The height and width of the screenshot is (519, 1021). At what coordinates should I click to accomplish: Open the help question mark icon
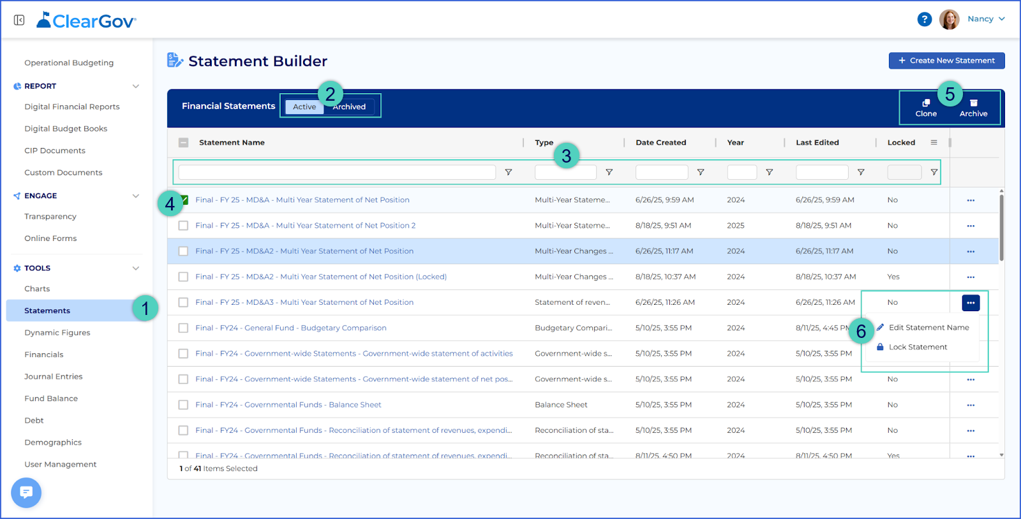924,19
